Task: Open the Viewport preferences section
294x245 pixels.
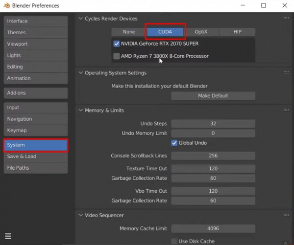Action: 36,44
